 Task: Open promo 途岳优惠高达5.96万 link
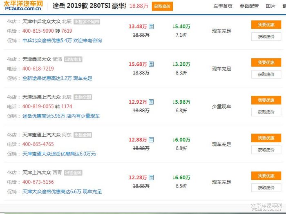pos(61,116)
